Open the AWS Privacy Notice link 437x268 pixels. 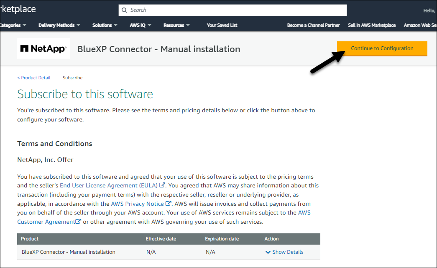(x=137, y=204)
